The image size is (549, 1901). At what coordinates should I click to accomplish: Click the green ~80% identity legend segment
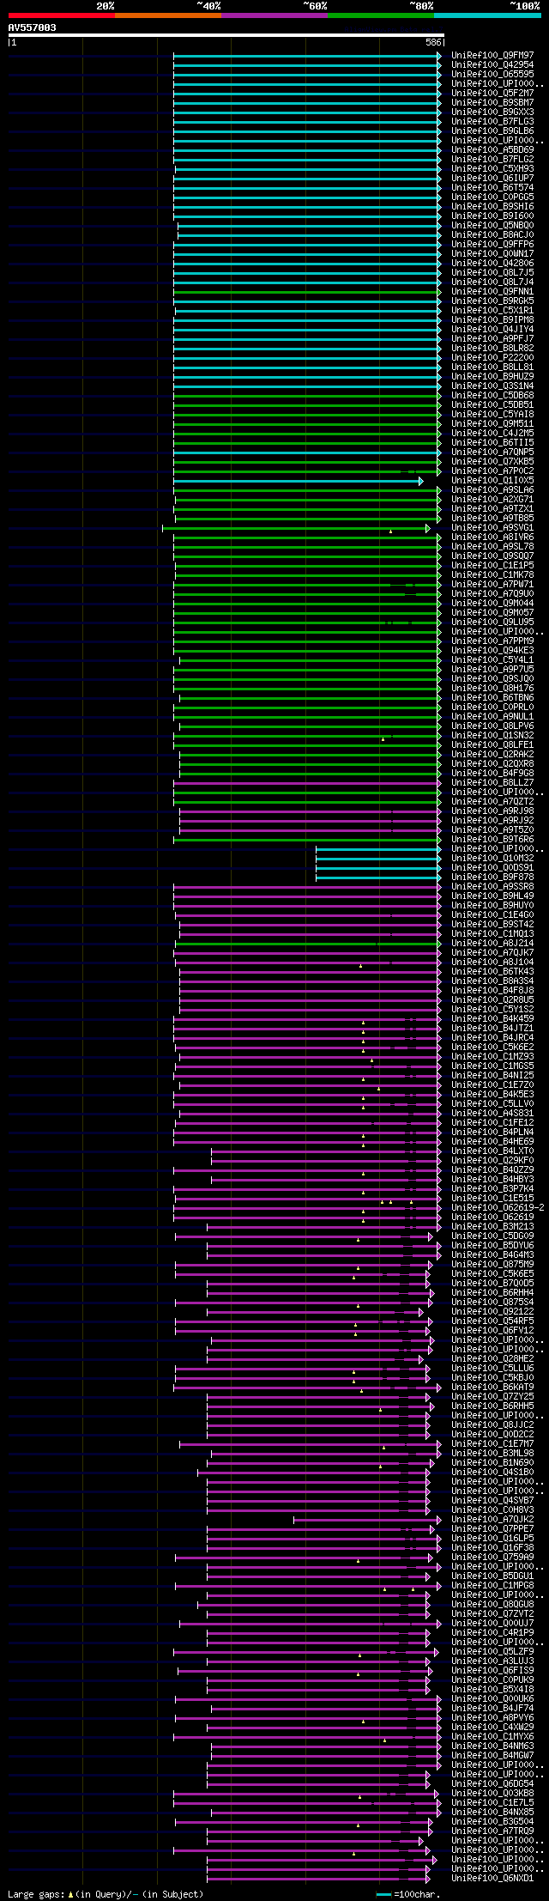coord(381,15)
